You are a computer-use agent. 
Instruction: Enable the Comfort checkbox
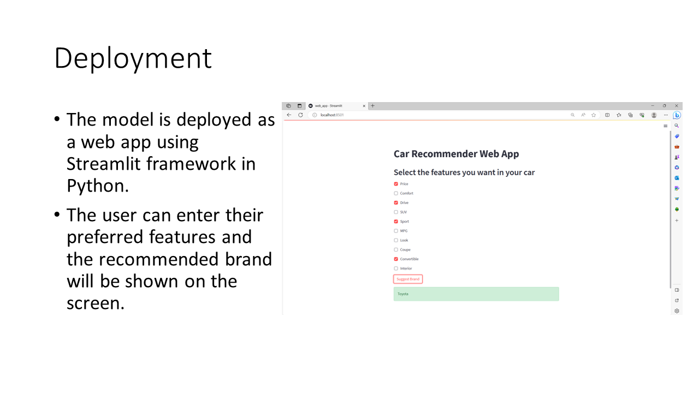click(x=395, y=193)
